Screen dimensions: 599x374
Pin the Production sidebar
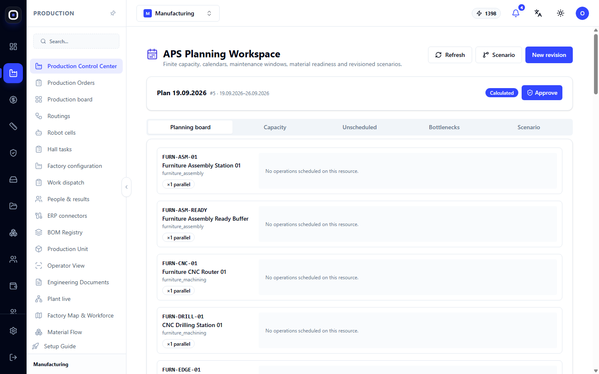113,13
